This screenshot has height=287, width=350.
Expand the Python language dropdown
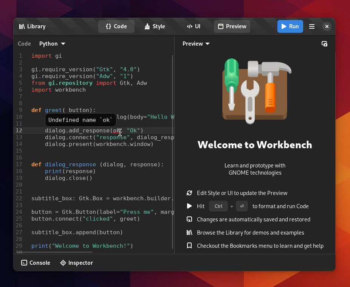tap(52, 44)
